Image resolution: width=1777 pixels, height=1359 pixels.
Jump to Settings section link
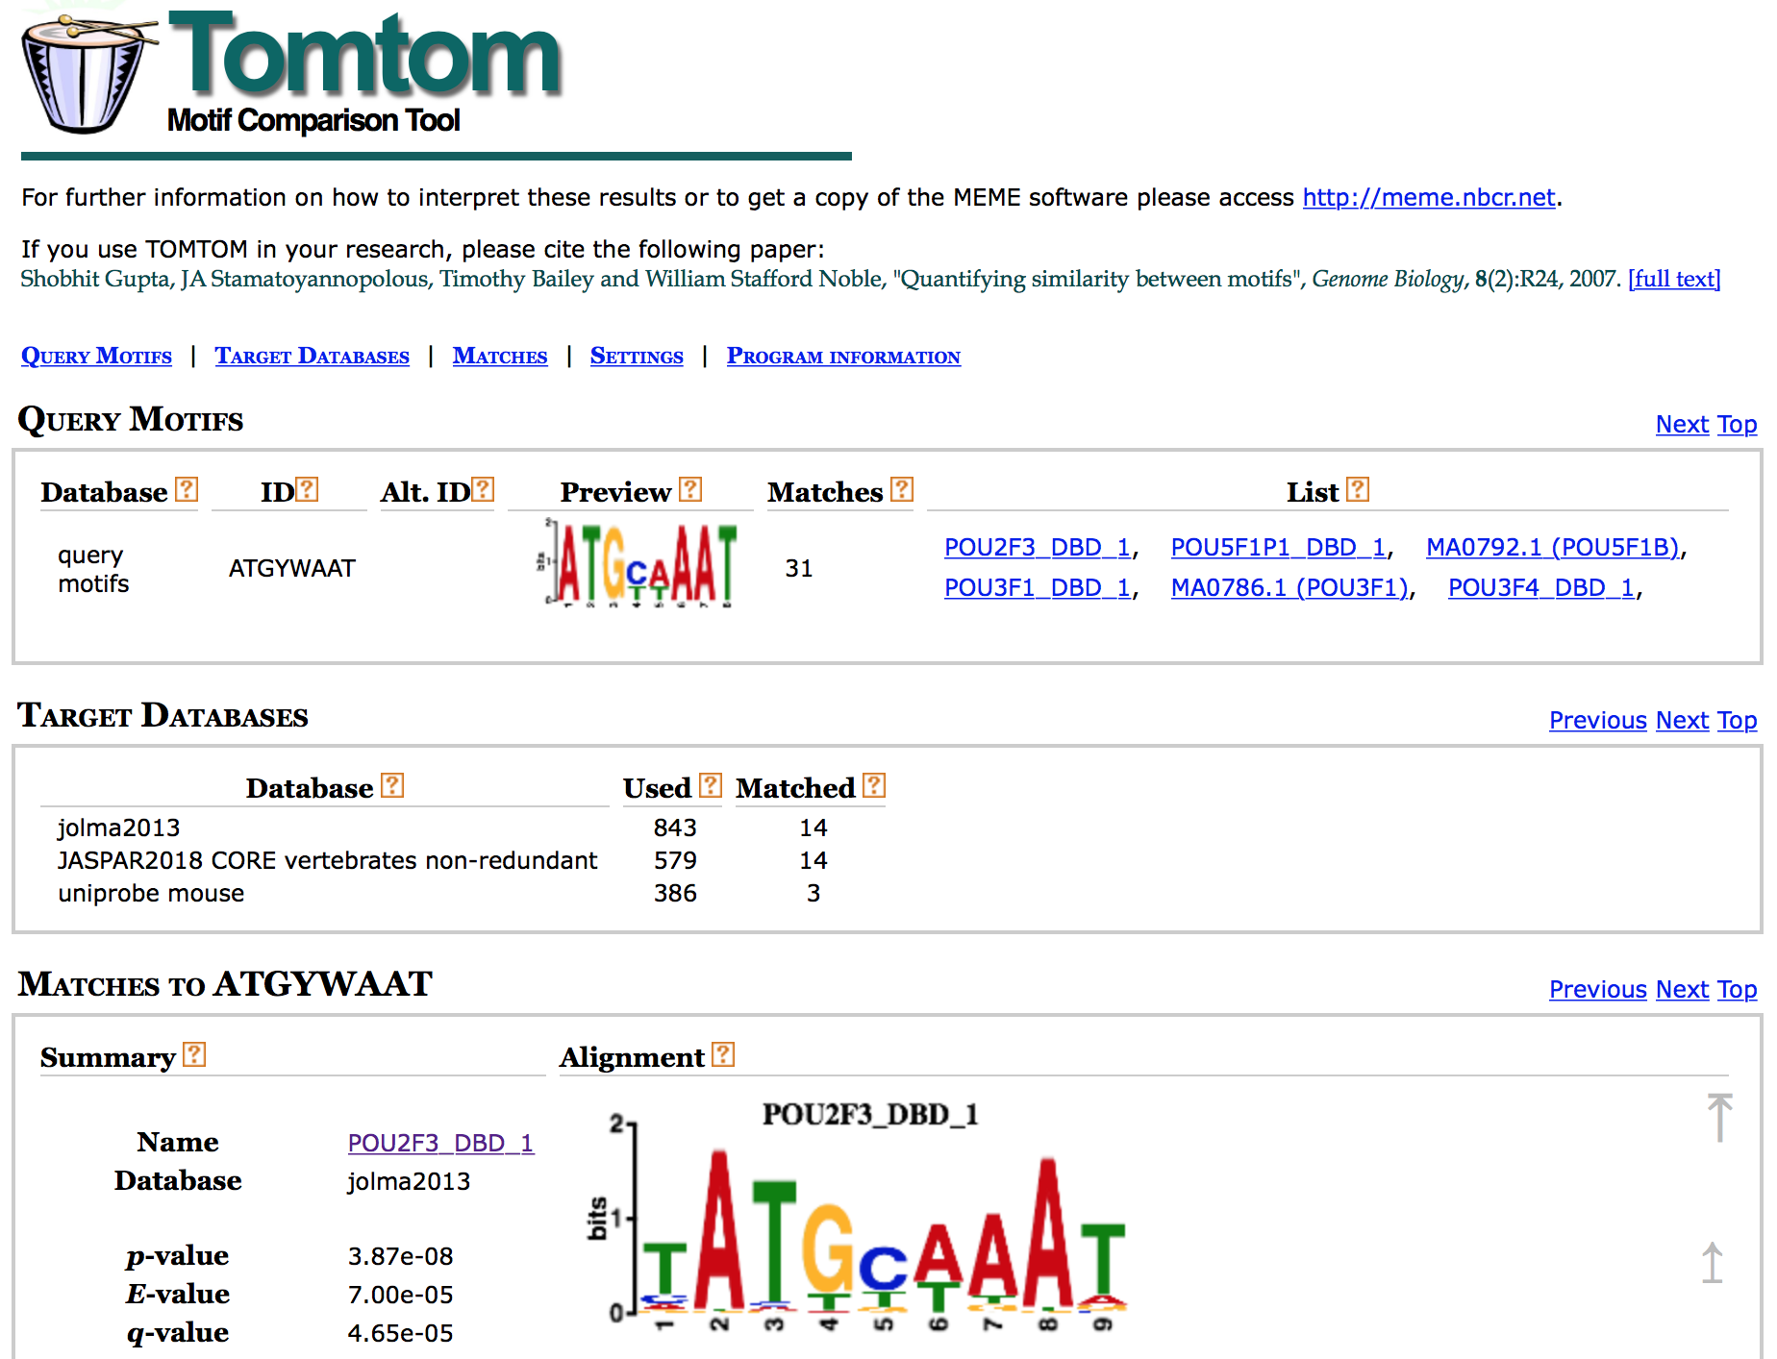pyautogui.click(x=637, y=356)
